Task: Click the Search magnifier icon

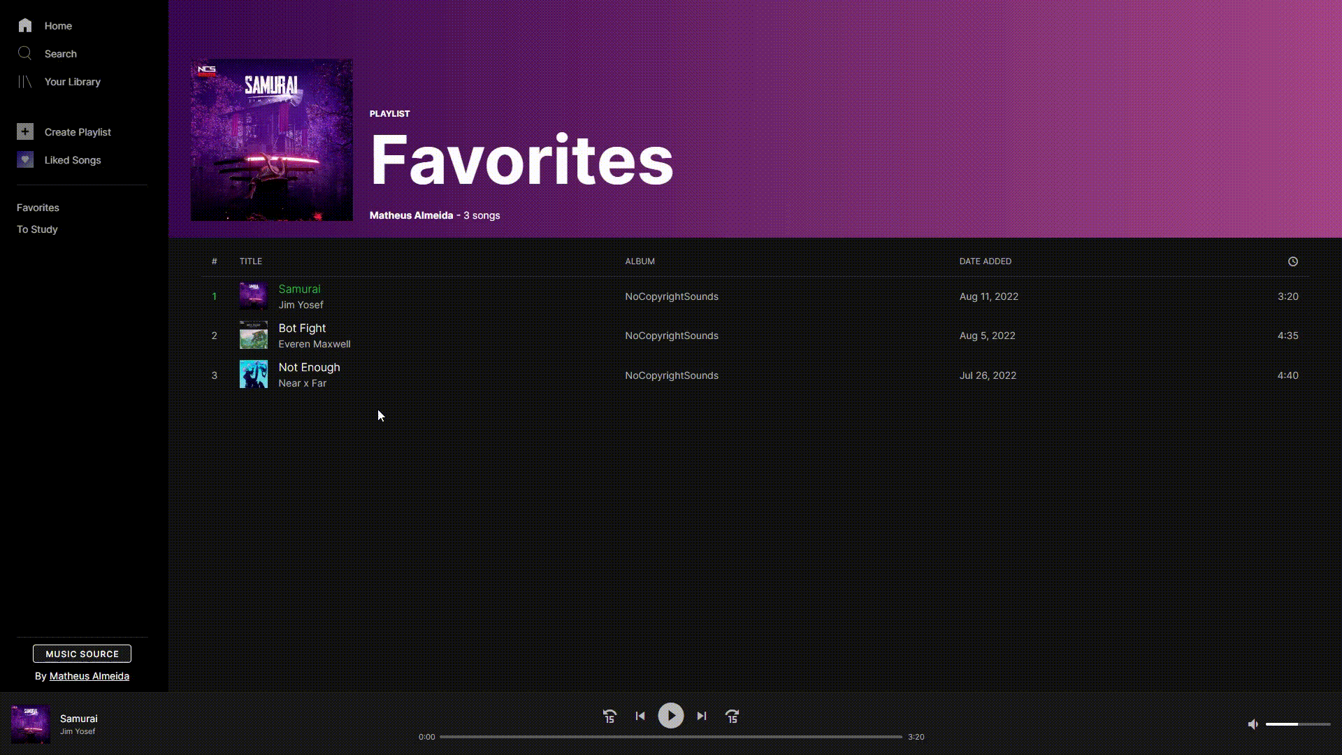Action: pyautogui.click(x=25, y=54)
